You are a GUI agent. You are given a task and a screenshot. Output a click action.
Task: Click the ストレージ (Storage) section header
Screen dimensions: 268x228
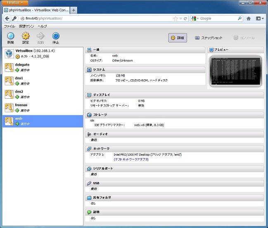coord(175,115)
